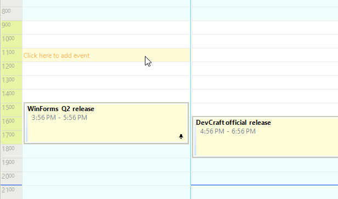
Task: Click the "3:56 PM - 5:56 PM" time text
Action: point(59,118)
